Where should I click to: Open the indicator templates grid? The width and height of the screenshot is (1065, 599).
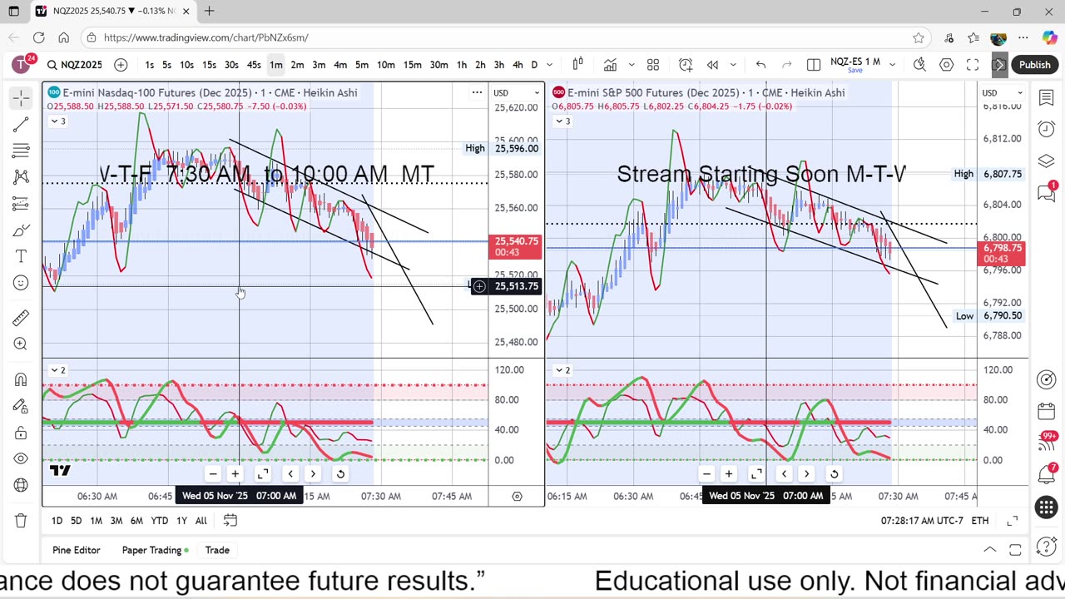coord(653,65)
